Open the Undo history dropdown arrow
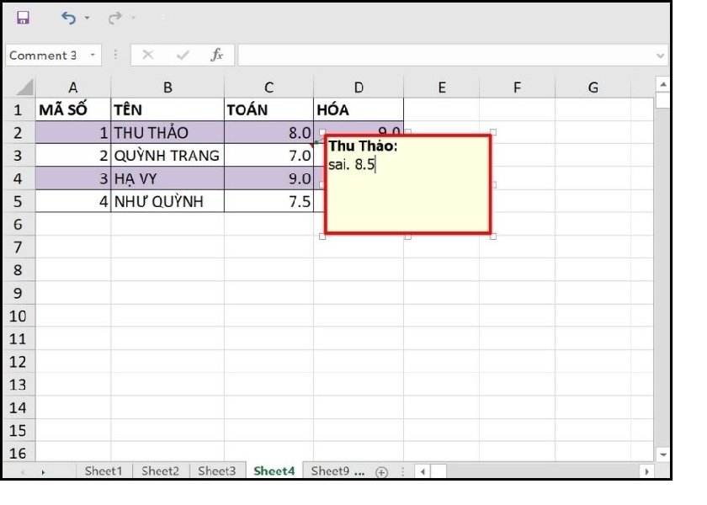This screenshot has width=707, height=505. coord(88,19)
